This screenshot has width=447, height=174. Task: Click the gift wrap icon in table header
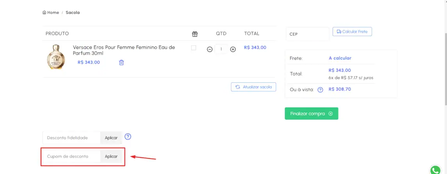pyautogui.click(x=195, y=34)
